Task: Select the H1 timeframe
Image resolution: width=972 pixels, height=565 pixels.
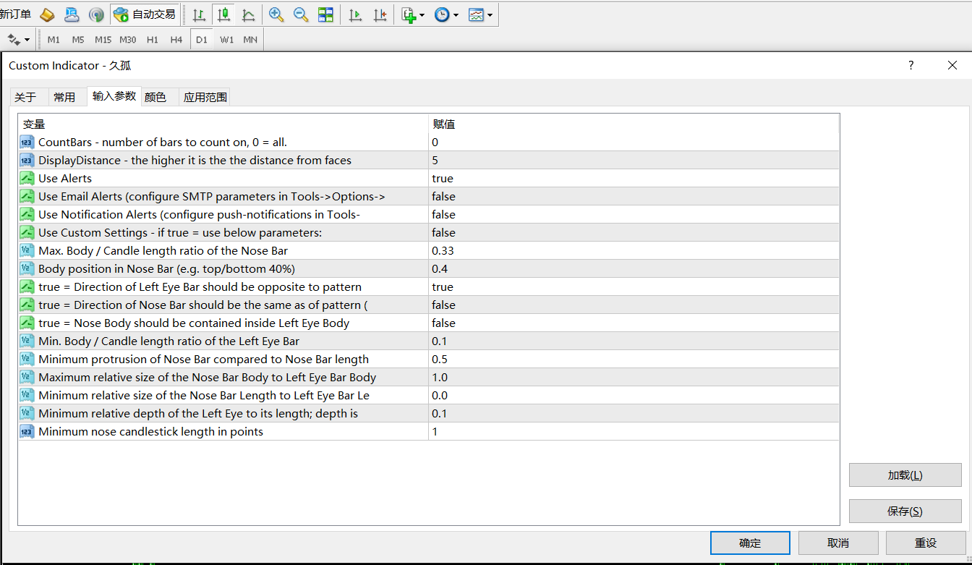Action: coord(152,40)
